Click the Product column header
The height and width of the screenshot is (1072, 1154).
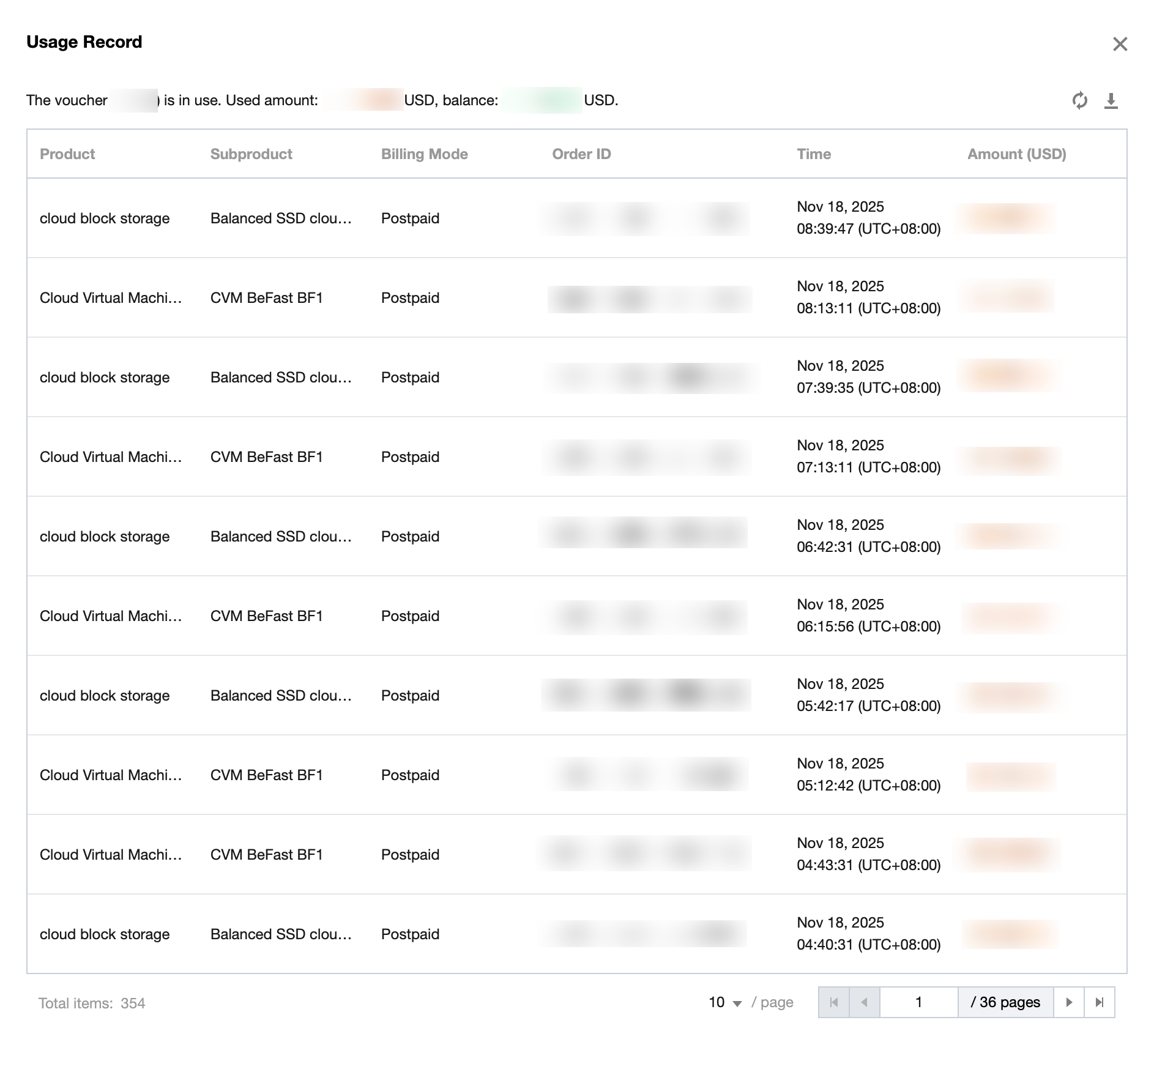(67, 154)
